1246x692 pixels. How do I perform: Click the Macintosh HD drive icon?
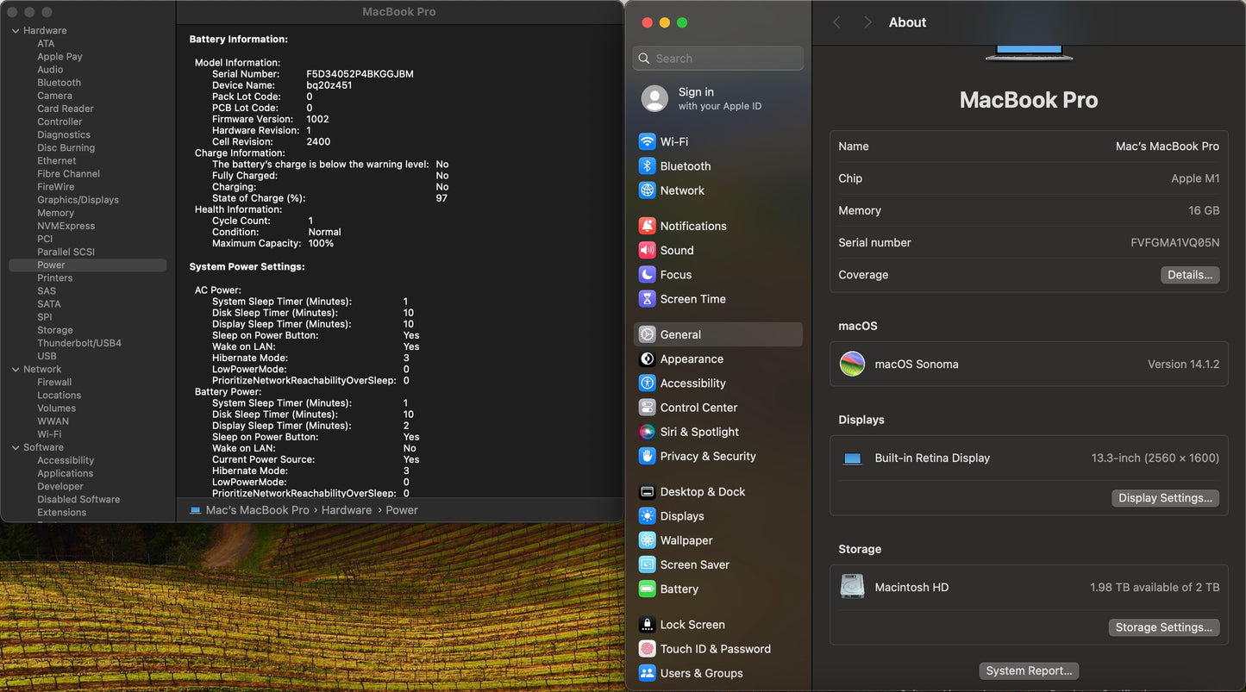(x=852, y=587)
